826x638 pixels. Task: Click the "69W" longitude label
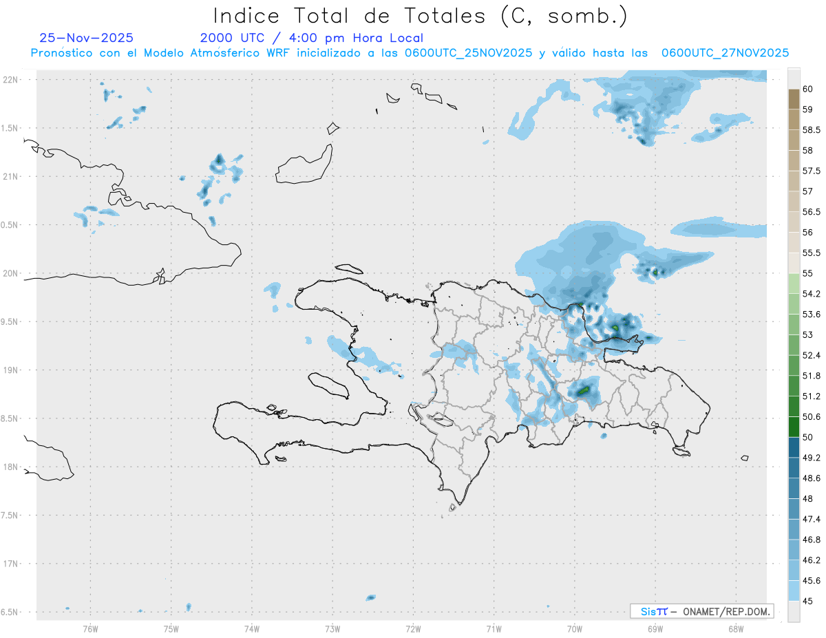click(x=655, y=629)
